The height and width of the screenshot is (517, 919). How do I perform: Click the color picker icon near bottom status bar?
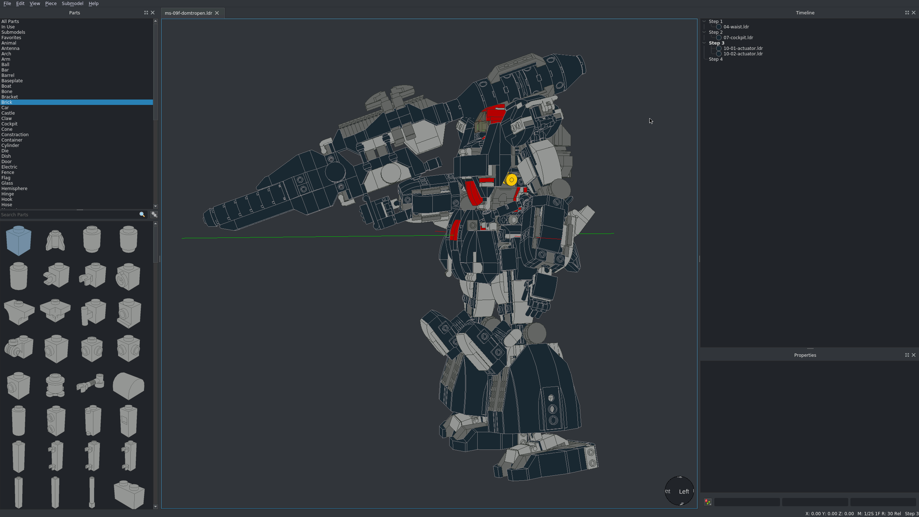click(x=707, y=502)
